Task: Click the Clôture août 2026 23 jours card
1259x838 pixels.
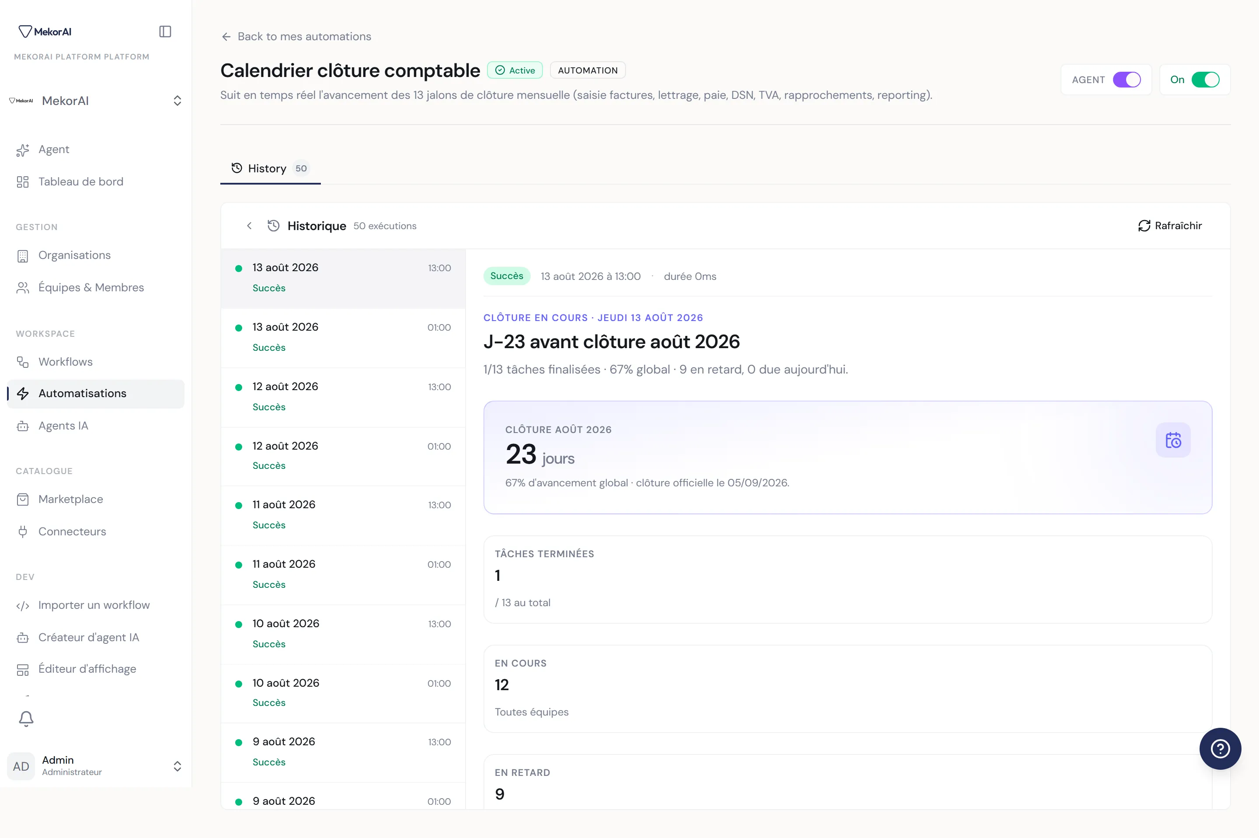Action: coord(848,457)
